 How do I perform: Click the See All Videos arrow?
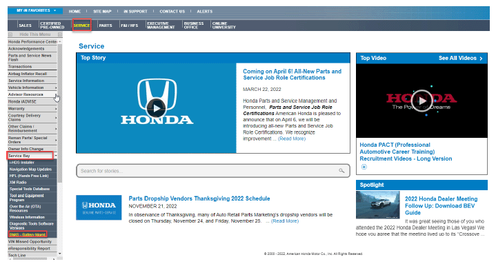point(481,59)
